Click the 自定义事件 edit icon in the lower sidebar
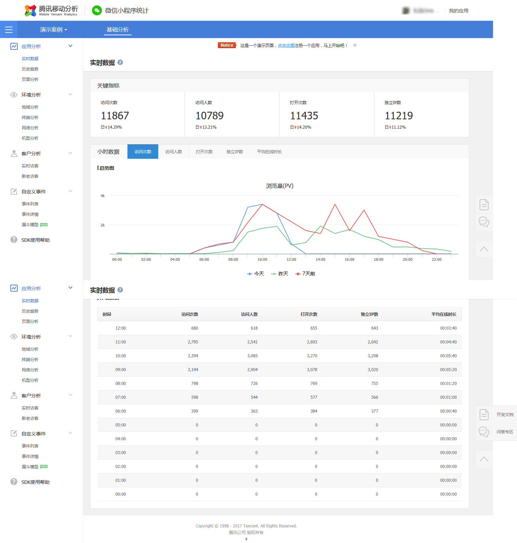Screen dimensions: 517x543 (14, 433)
